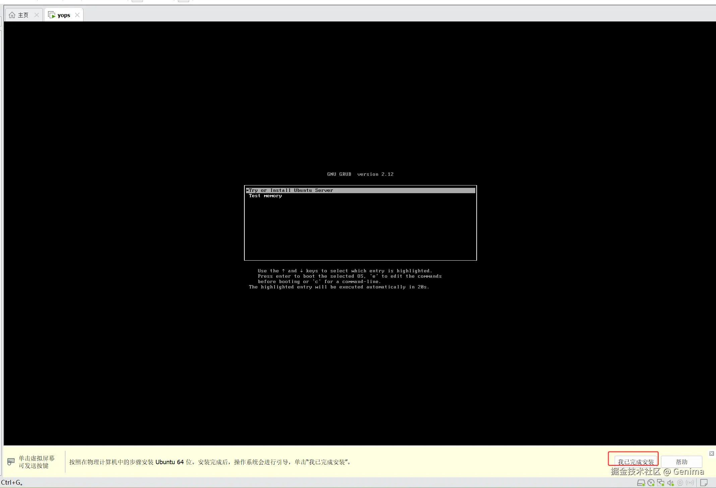The image size is (716, 488).
Task: Click the 帮助 help button
Action: click(x=681, y=462)
